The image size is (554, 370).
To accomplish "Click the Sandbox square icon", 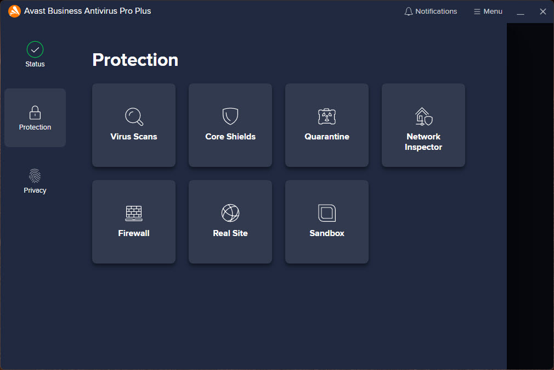I will tap(327, 213).
